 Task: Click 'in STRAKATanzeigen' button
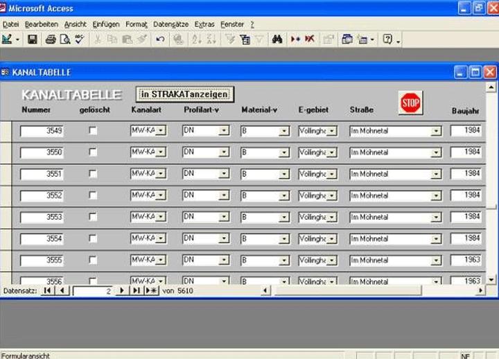(x=184, y=94)
